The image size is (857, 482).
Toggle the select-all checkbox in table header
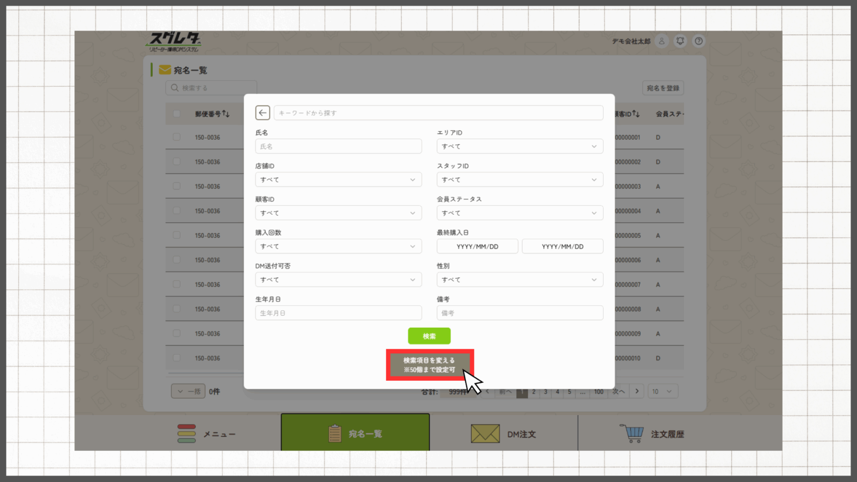click(x=177, y=114)
